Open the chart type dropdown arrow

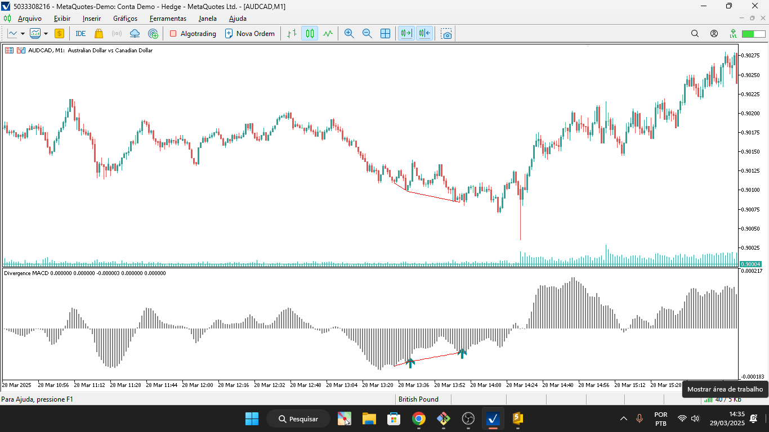point(23,33)
